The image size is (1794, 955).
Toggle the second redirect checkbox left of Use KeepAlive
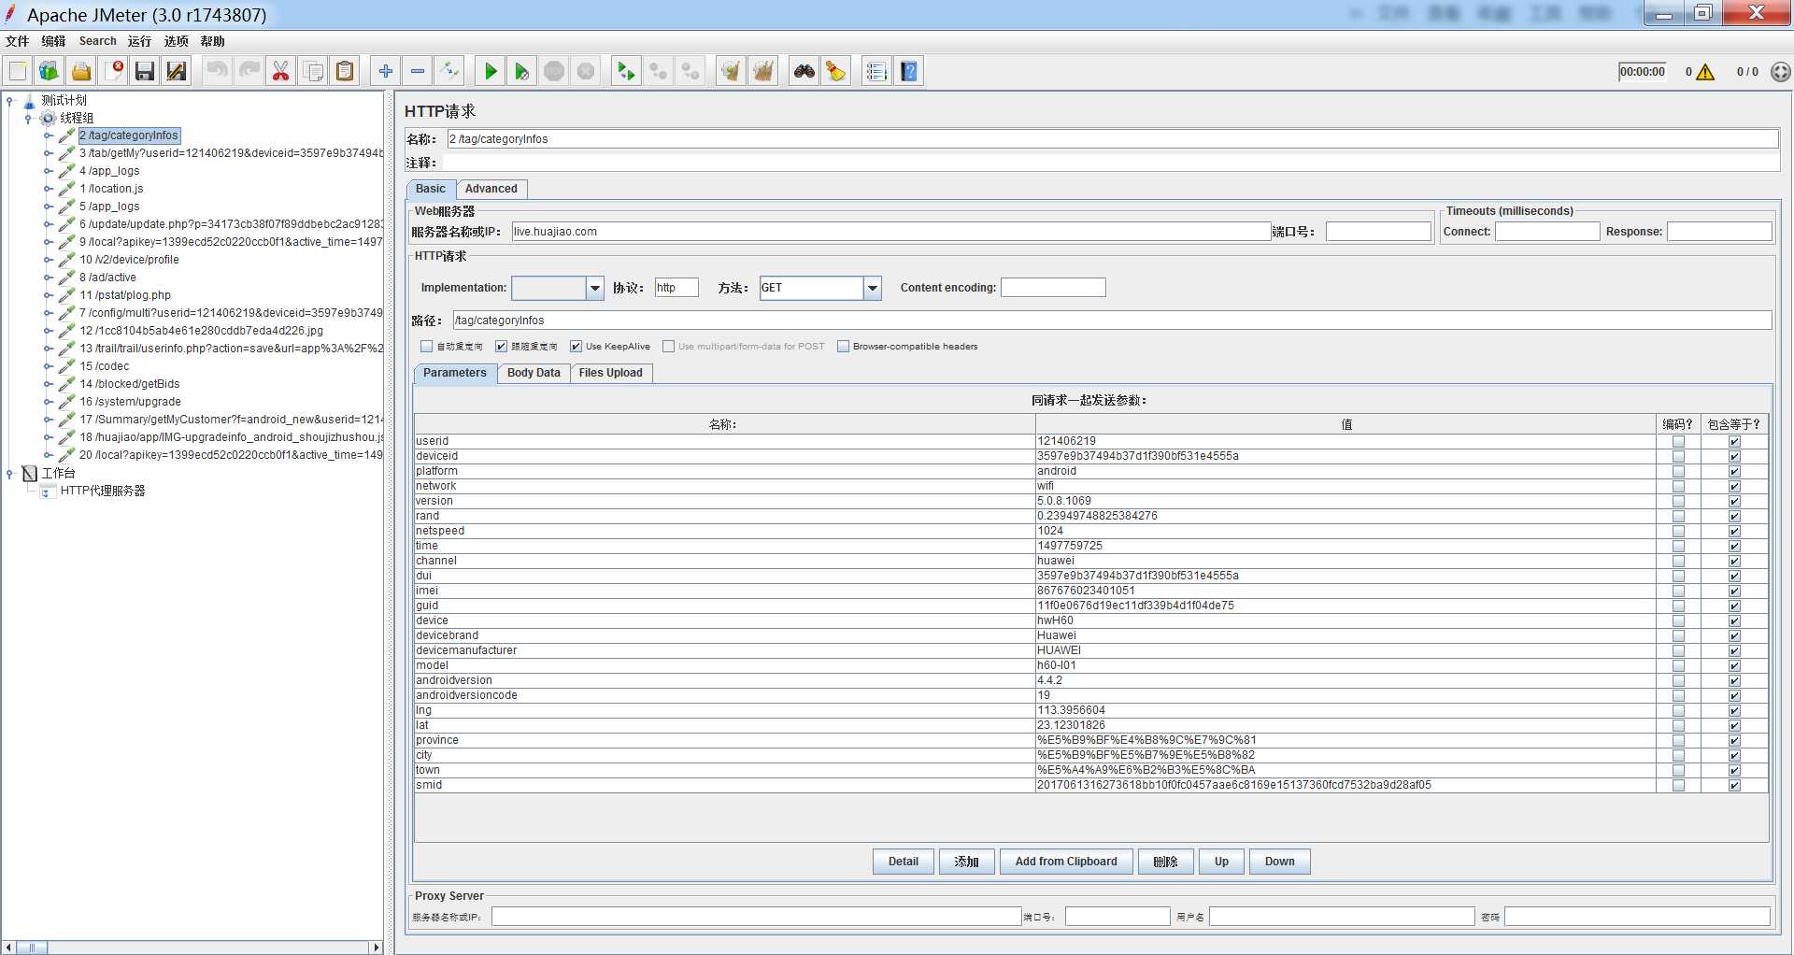501,346
